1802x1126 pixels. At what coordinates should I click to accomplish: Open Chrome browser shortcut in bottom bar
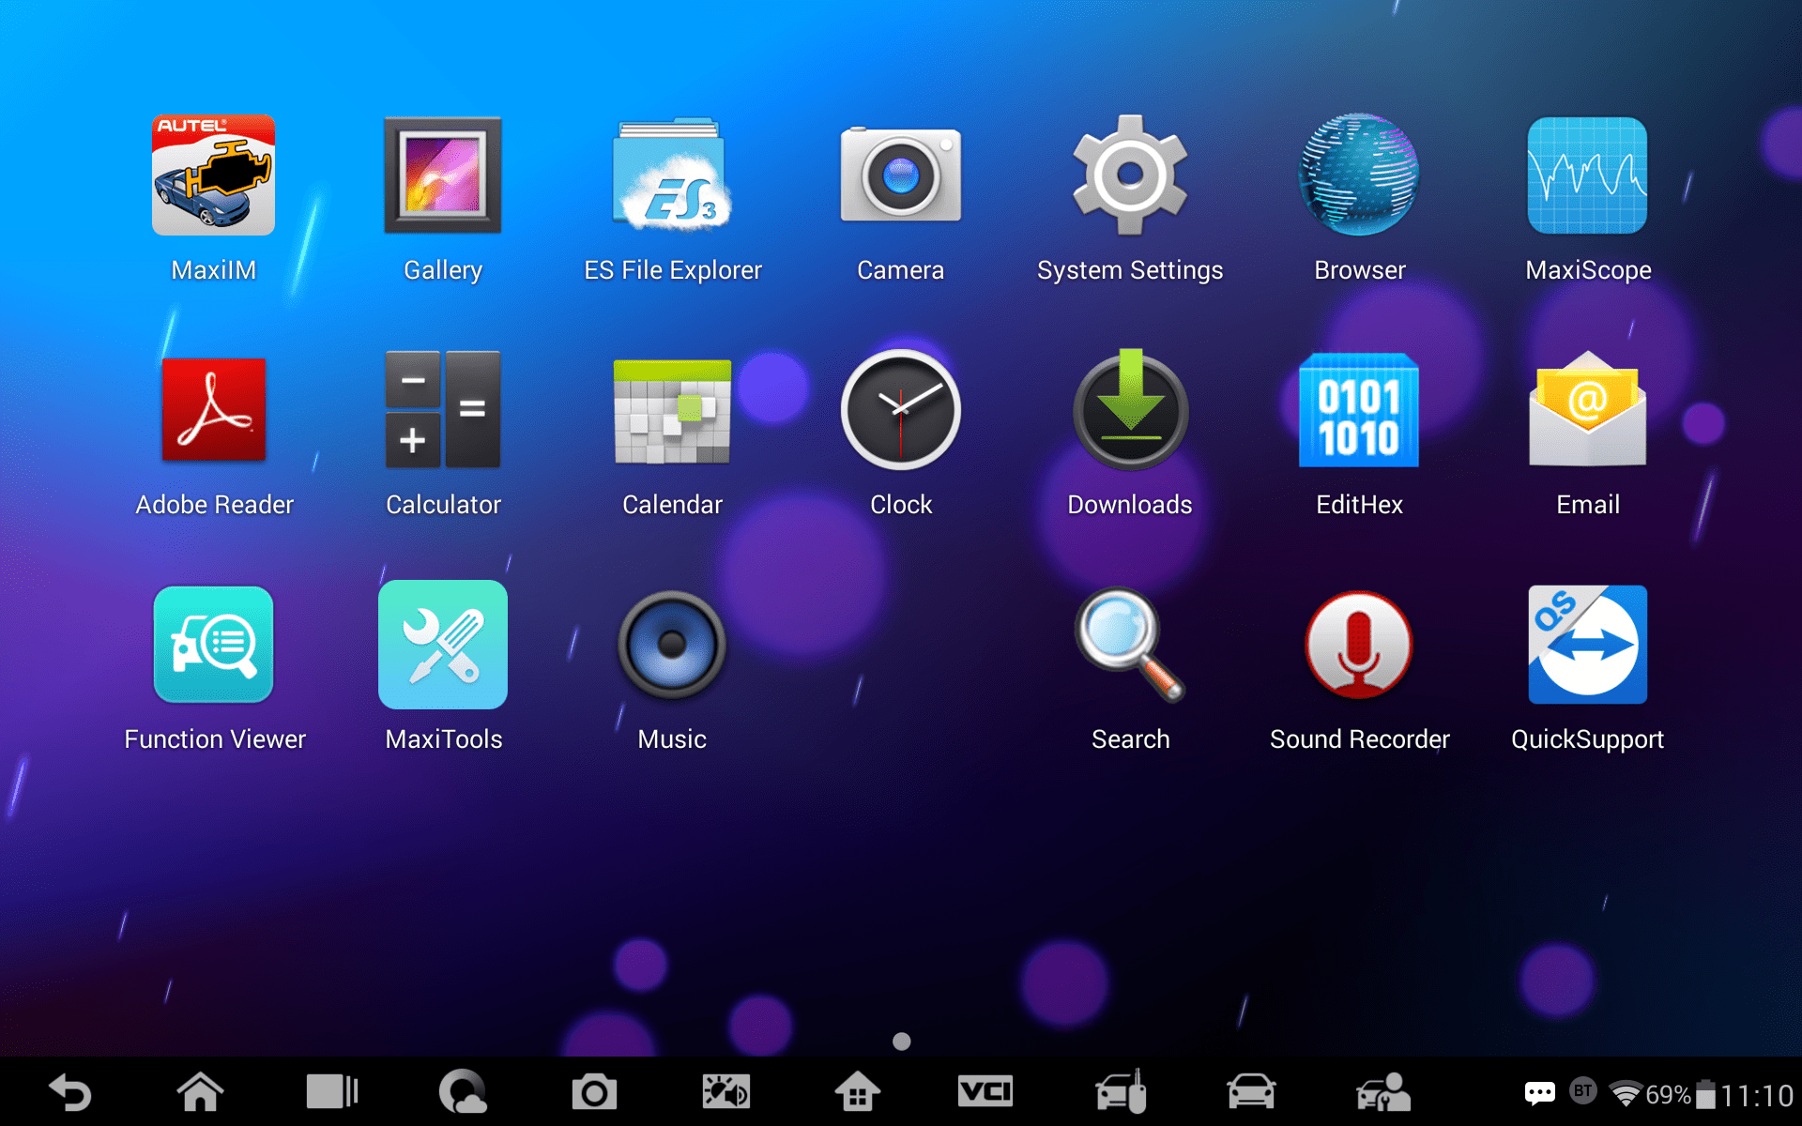(x=463, y=1091)
